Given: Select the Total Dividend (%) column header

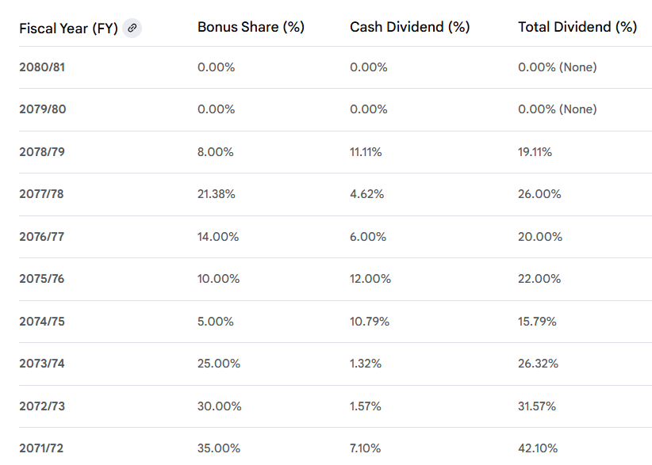Looking at the screenshot, I should tap(577, 27).
